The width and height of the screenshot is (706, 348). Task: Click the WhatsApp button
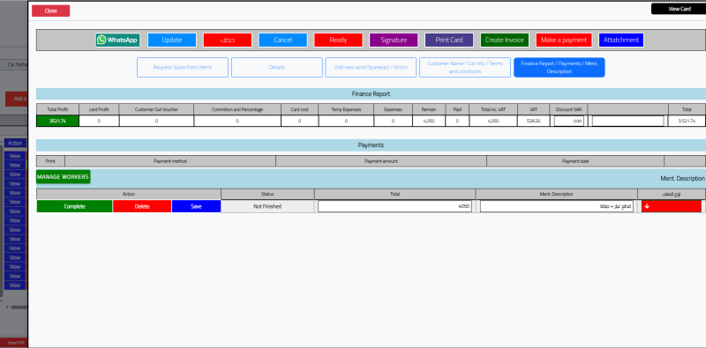[117, 40]
